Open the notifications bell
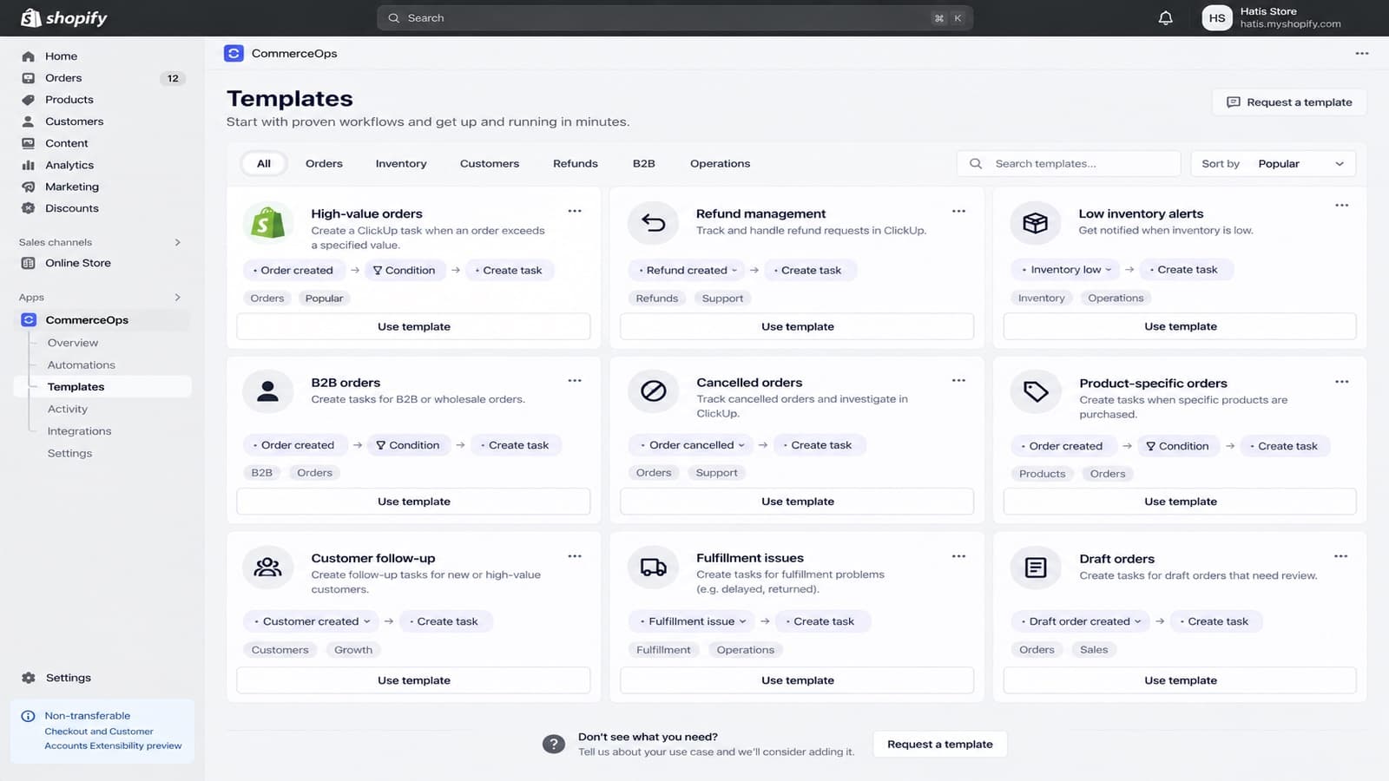Screen dimensions: 1389x781 pyautogui.click(x=1165, y=17)
